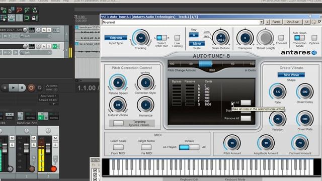Click Target Notes Via MIDI button

point(146,147)
